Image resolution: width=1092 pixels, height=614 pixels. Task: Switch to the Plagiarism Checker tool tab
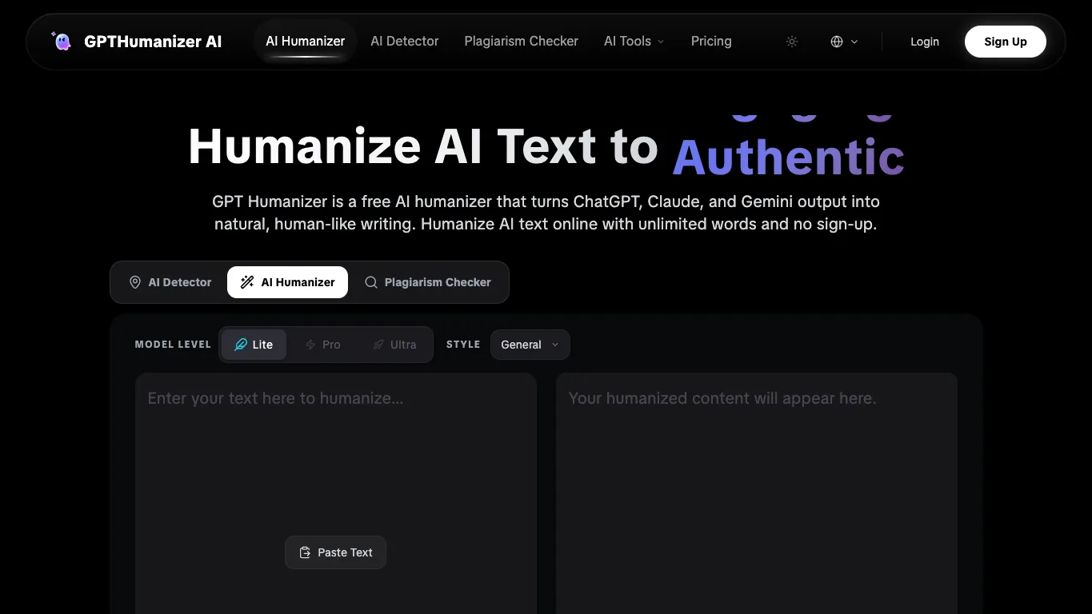point(428,282)
